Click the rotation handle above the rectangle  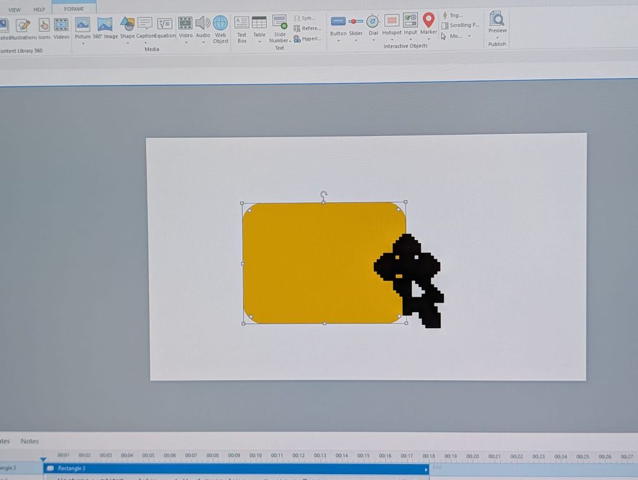324,195
